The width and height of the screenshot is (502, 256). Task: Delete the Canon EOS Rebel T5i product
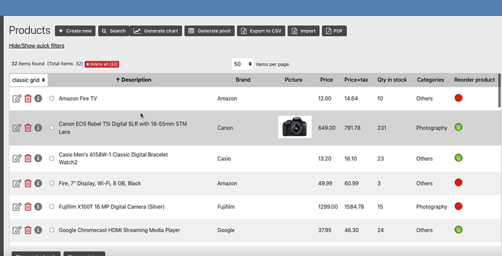28,128
